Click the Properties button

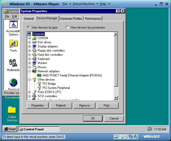tap(38, 105)
